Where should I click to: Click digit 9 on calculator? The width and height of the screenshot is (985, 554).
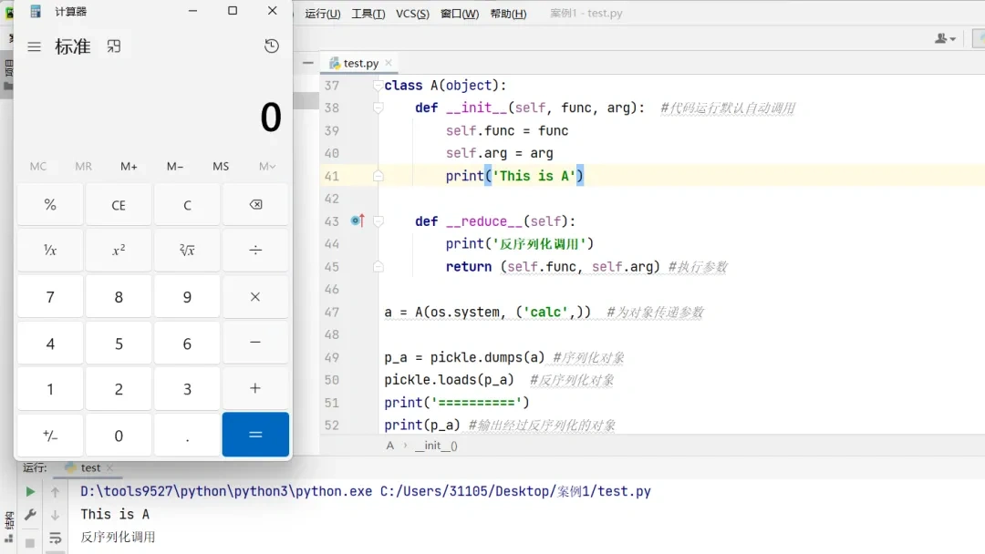coord(187,297)
